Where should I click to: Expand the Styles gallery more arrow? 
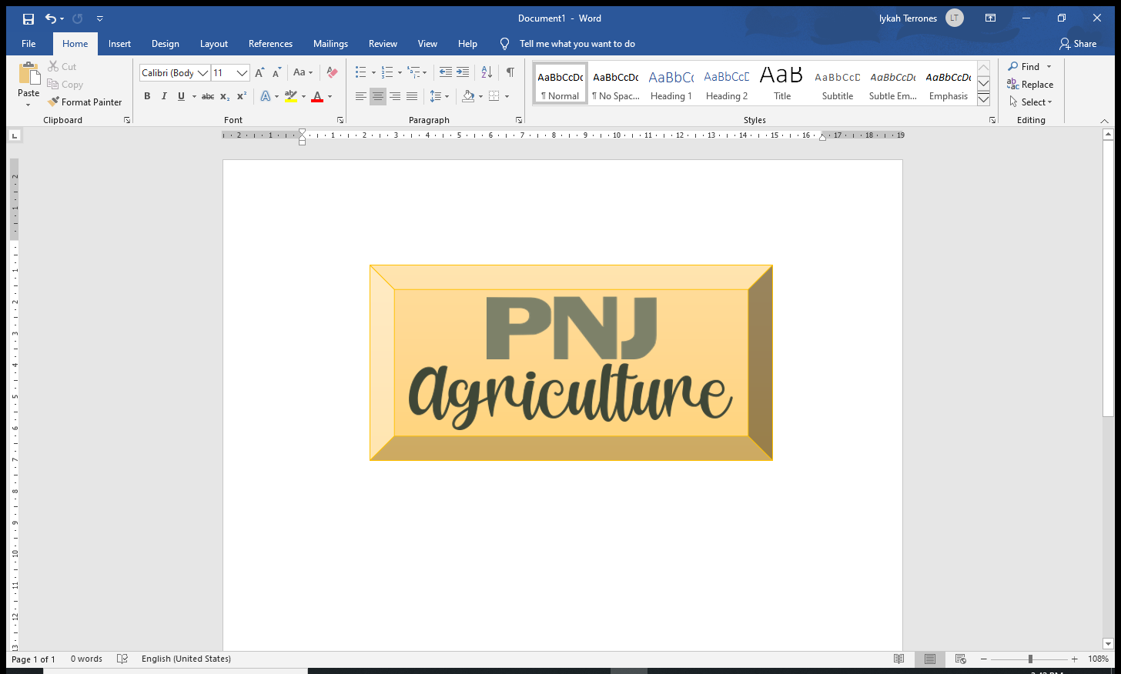pos(983,99)
